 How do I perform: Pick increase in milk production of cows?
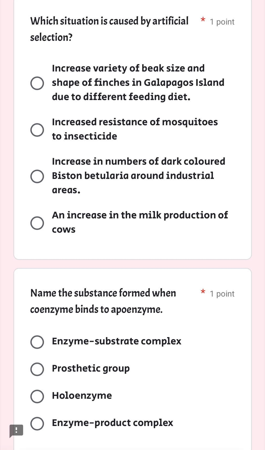(x=37, y=223)
